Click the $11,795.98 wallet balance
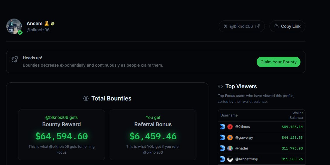The image size is (330, 165). (x=292, y=148)
